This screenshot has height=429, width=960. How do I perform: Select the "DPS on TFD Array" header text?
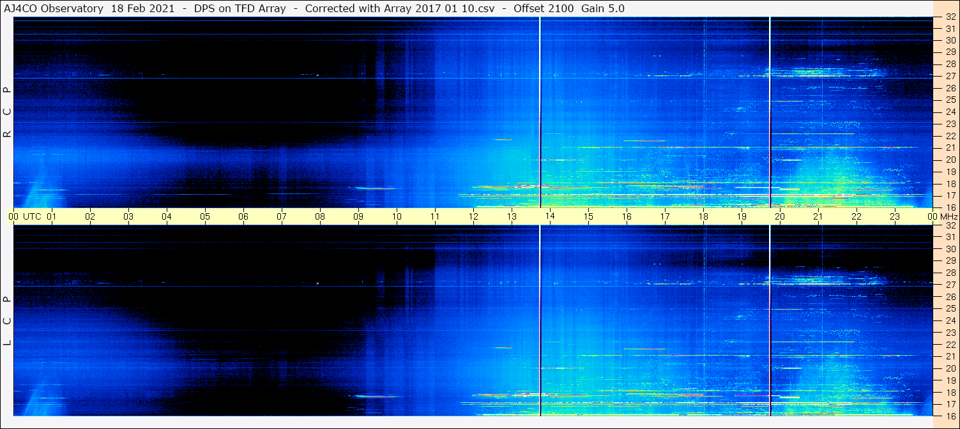[240, 8]
